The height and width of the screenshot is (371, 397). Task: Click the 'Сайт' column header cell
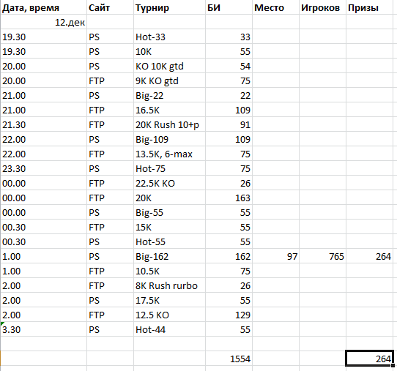coord(110,7)
